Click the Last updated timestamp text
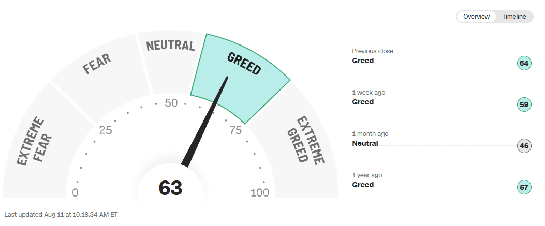Viewport: 545px width, 226px height. [61, 215]
